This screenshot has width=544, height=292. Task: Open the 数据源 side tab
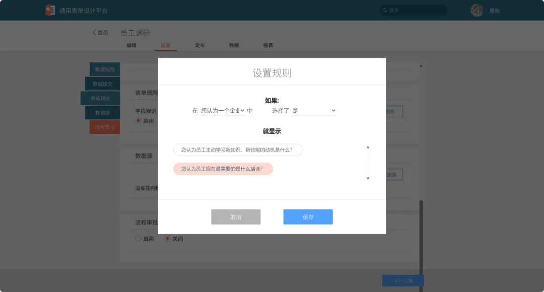tap(102, 113)
